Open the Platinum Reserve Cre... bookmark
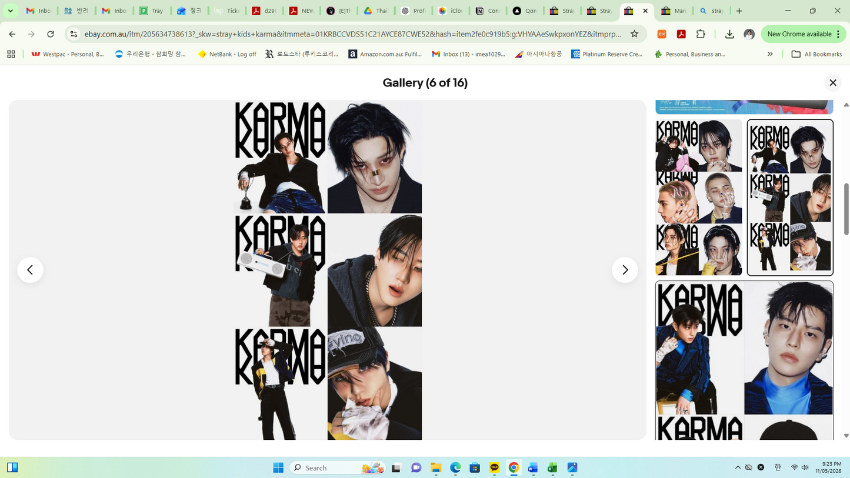Image resolution: width=850 pixels, height=478 pixels. coord(607,54)
